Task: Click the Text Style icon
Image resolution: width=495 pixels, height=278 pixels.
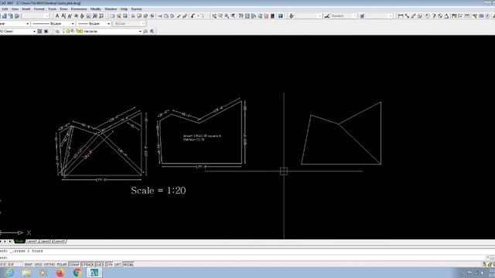Action: point(292,16)
